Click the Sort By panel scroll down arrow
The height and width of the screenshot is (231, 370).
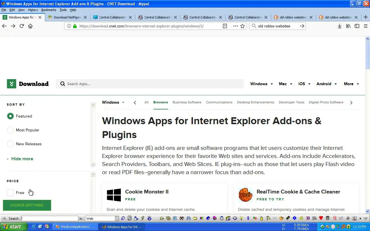click(x=93, y=165)
